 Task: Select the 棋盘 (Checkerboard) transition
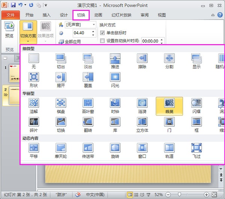pos(61,106)
